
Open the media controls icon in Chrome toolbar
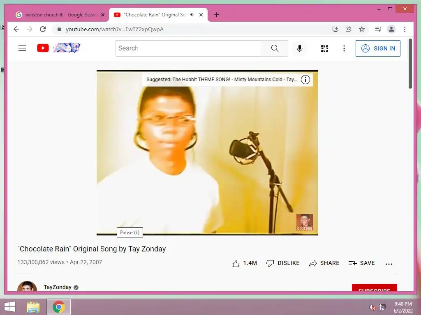378,29
